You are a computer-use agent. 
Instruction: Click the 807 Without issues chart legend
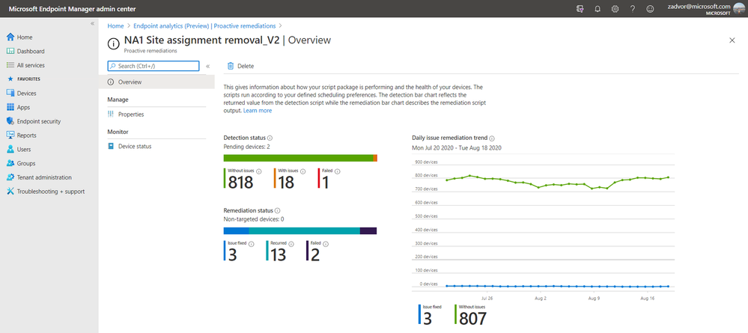pyautogui.click(x=472, y=319)
